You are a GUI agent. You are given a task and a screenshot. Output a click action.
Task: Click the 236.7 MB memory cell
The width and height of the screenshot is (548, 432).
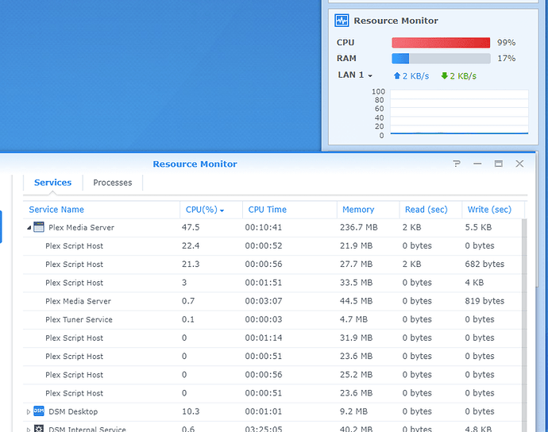click(358, 227)
